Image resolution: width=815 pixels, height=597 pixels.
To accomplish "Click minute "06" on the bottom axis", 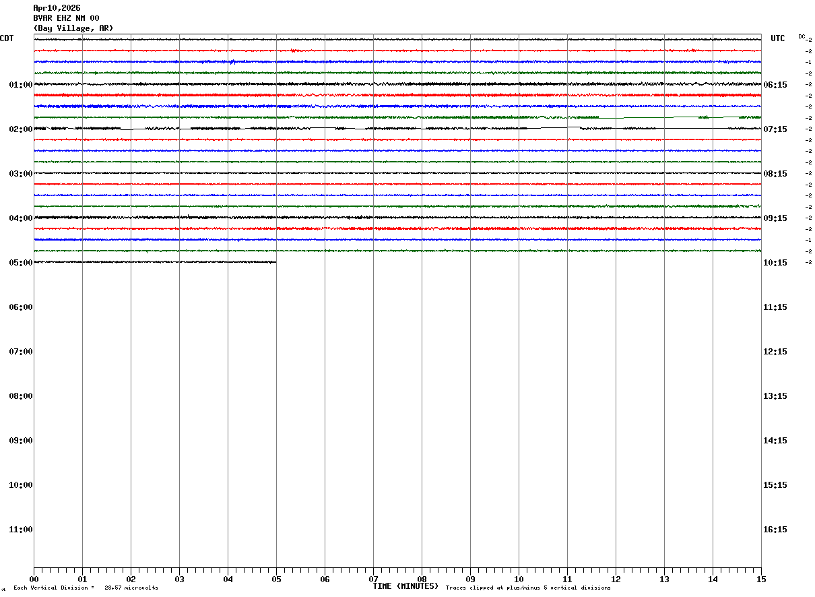I will tap(325, 579).
